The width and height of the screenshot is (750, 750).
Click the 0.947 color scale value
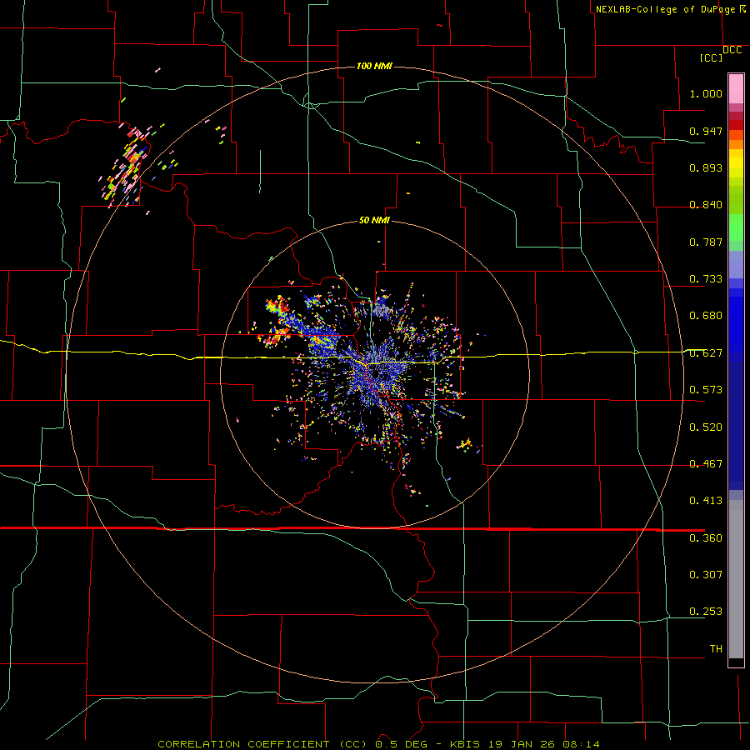706,131
